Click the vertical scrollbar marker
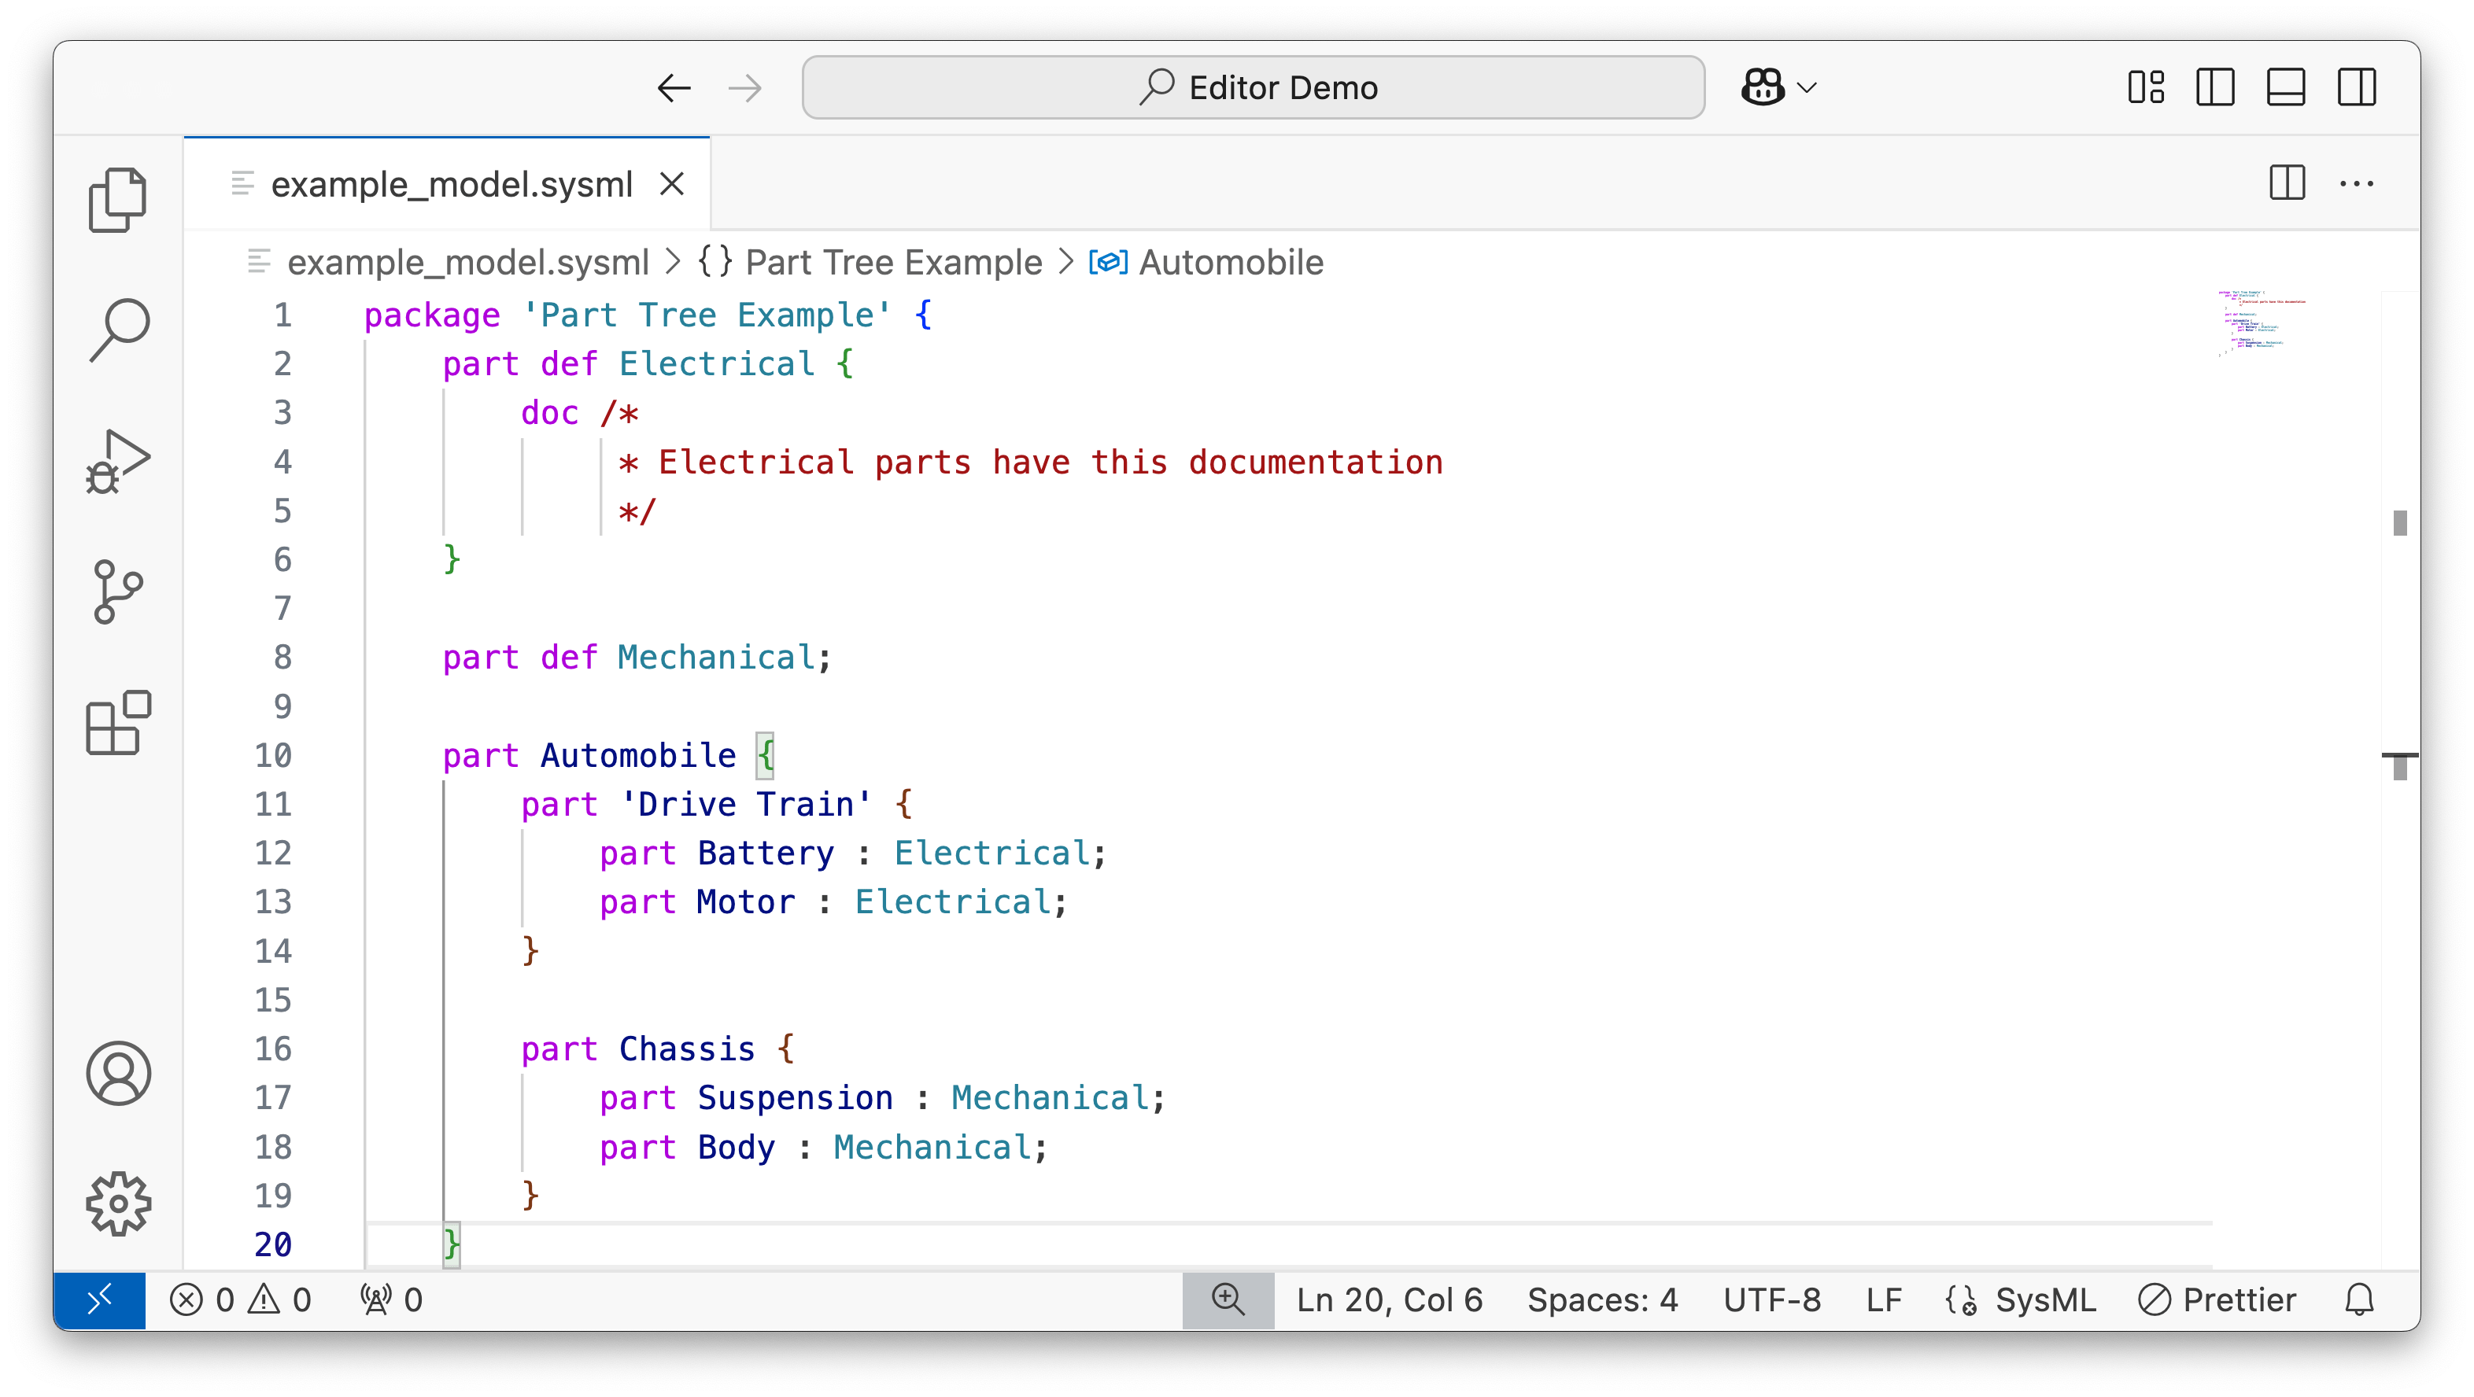This screenshot has width=2474, height=1397. click(2399, 523)
